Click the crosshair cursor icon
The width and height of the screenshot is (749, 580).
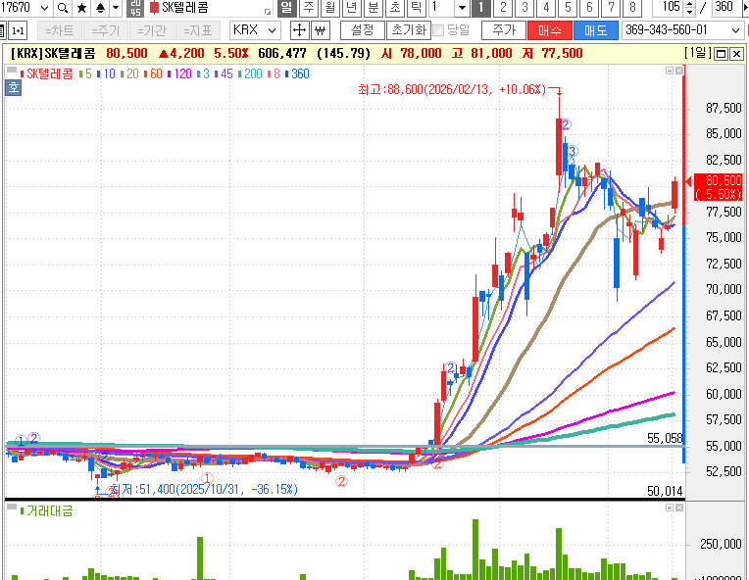300,31
